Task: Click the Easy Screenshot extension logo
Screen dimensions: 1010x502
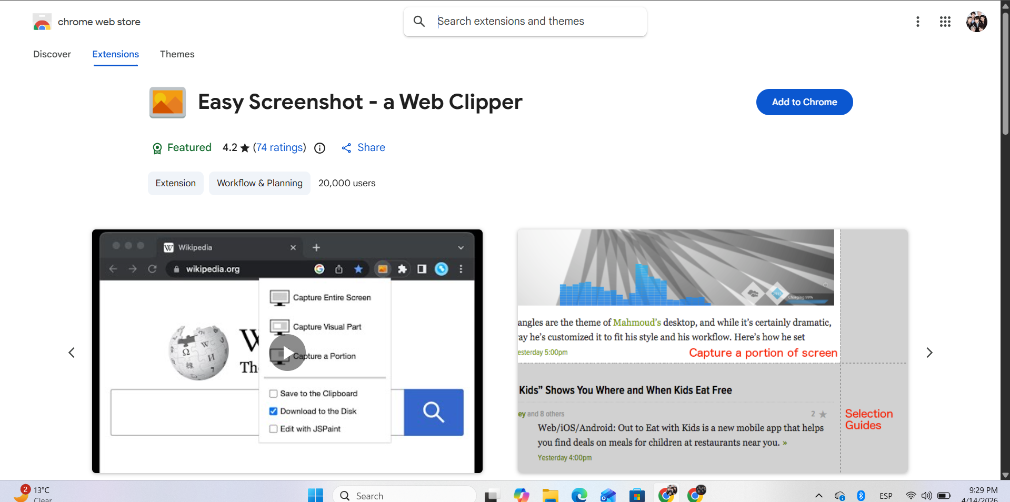Action: point(167,102)
